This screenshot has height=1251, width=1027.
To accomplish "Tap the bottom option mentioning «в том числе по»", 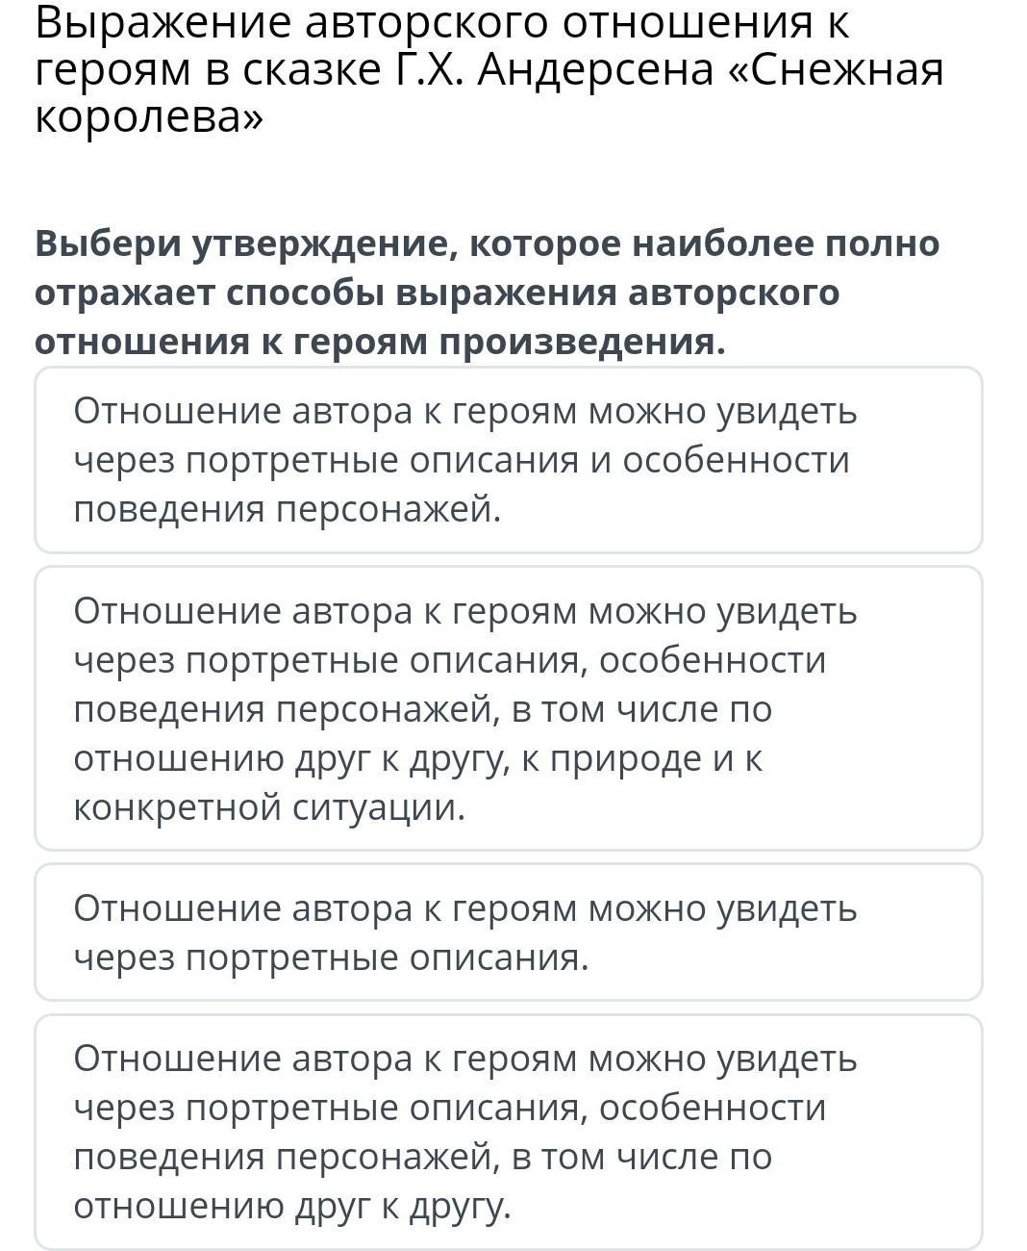I will pyautogui.click(x=509, y=1132).
